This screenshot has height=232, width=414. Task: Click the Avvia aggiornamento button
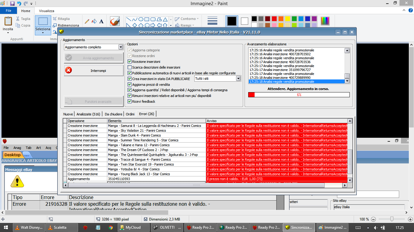coord(94,58)
